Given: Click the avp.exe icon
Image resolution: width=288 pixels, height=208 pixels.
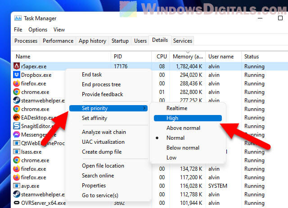Looking at the screenshot, I should 17,186.
